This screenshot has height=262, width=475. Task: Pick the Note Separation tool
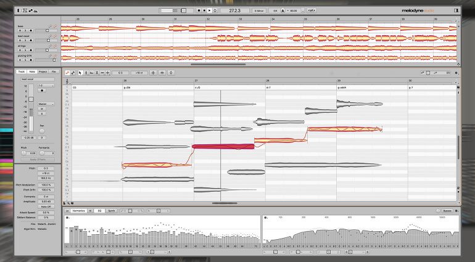tap(109, 73)
